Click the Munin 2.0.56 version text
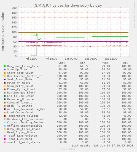 (x=68, y=149)
